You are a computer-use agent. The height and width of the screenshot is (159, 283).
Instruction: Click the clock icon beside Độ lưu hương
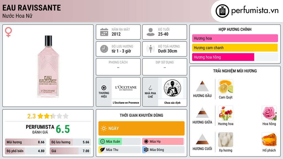tap(104, 49)
